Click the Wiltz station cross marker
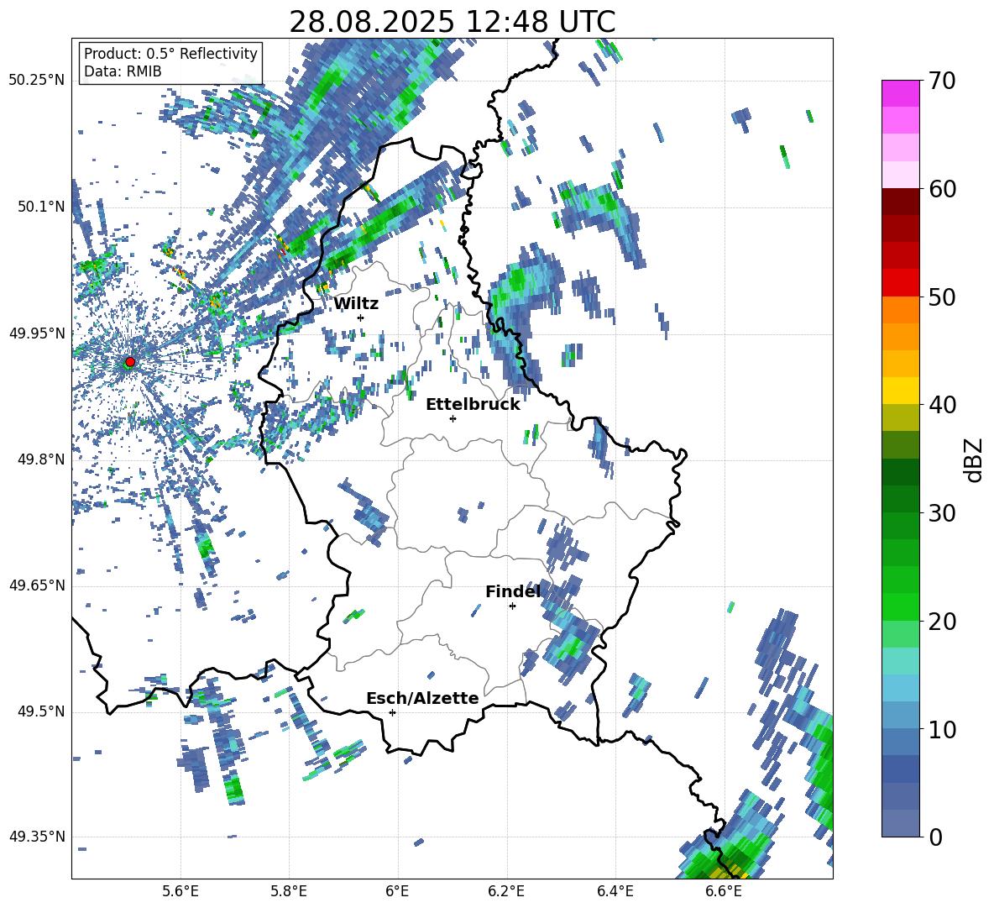Screen dimensions: 994x908 coord(361,318)
